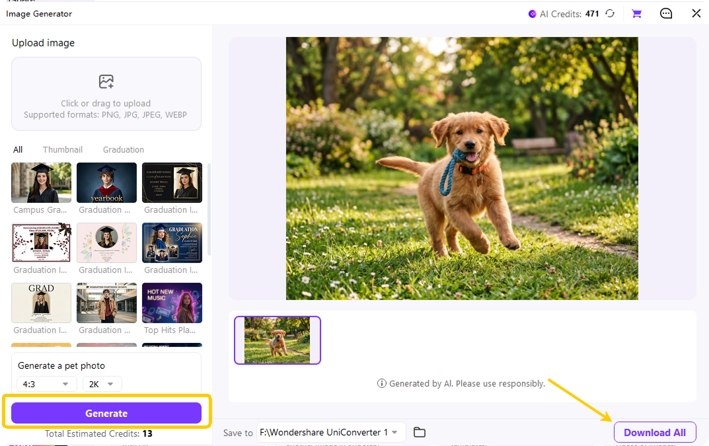Select the All templates tab
Screen dimensions: 709x446
[x=18, y=150]
